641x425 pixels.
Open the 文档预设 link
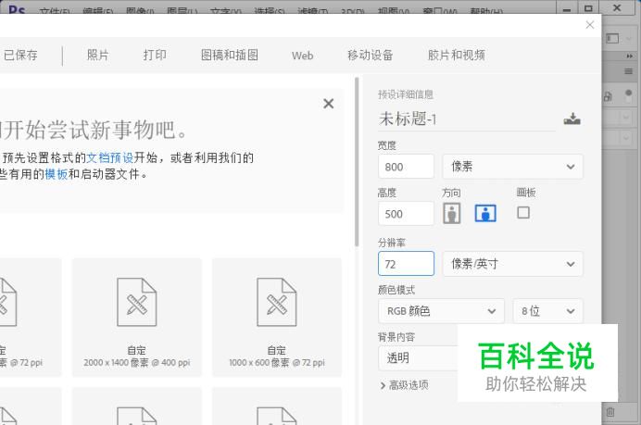pyautogui.click(x=110, y=157)
